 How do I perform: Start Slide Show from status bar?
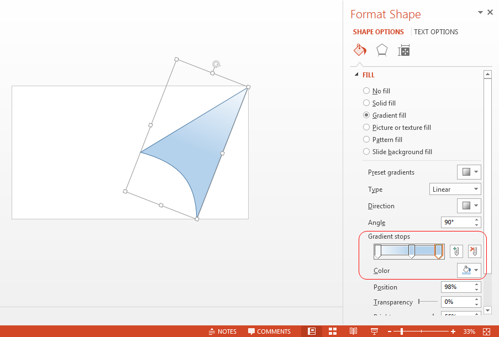[374, 331]
